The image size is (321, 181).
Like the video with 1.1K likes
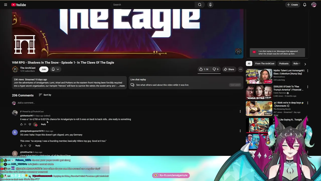pos(204,69)
